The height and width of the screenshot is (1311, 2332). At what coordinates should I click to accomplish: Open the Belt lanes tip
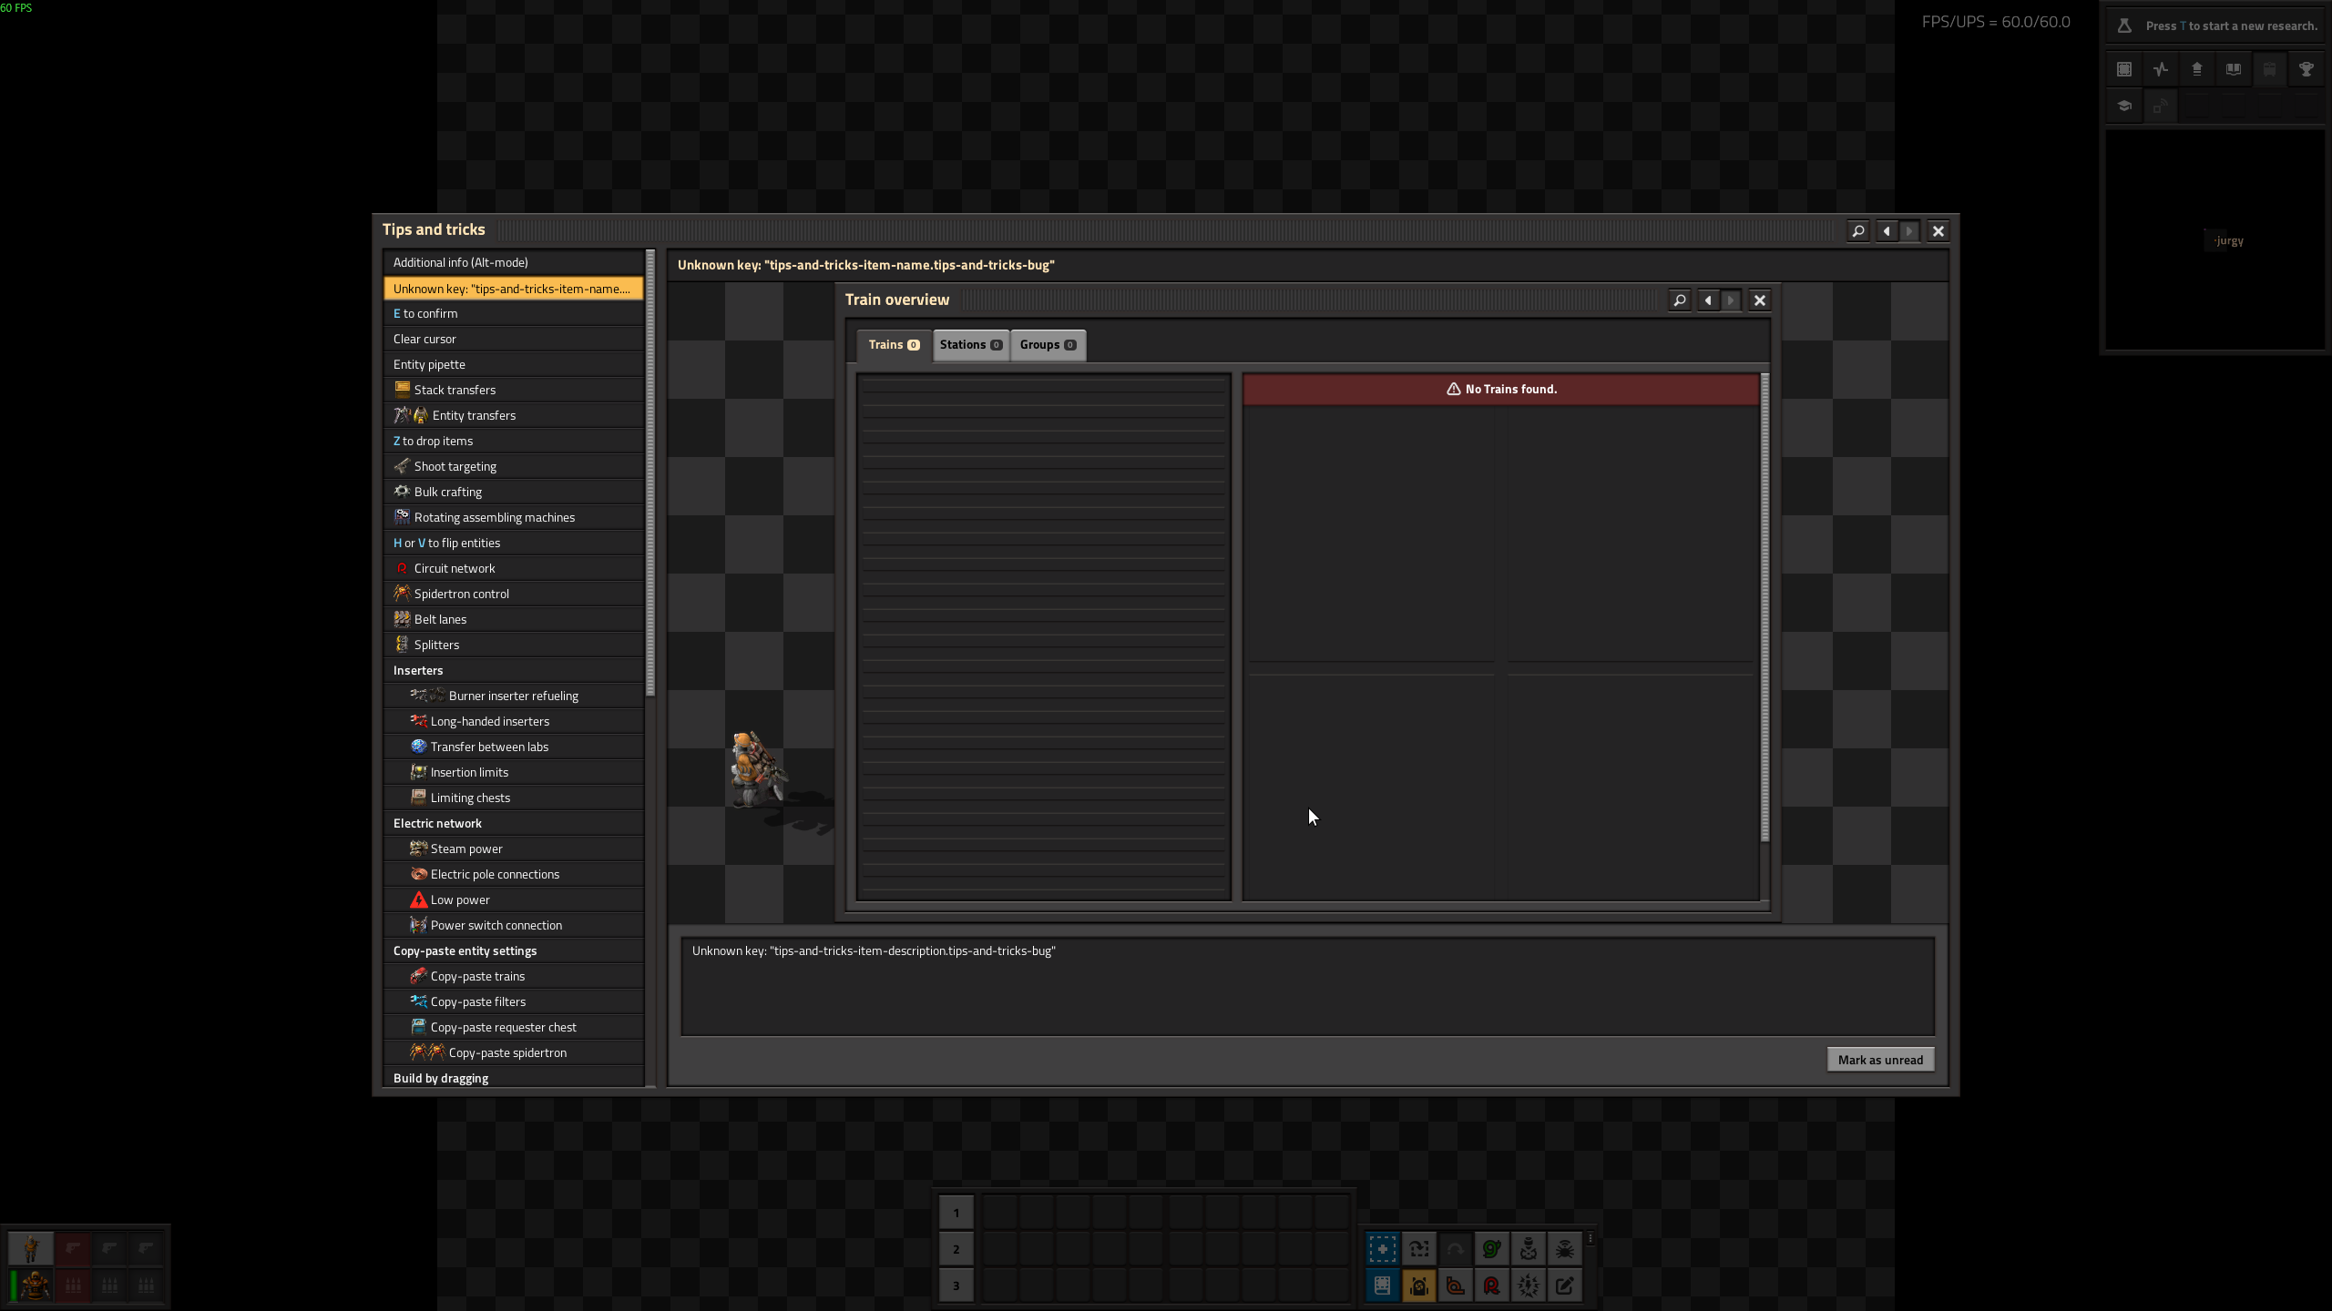(x=440, y=619)
